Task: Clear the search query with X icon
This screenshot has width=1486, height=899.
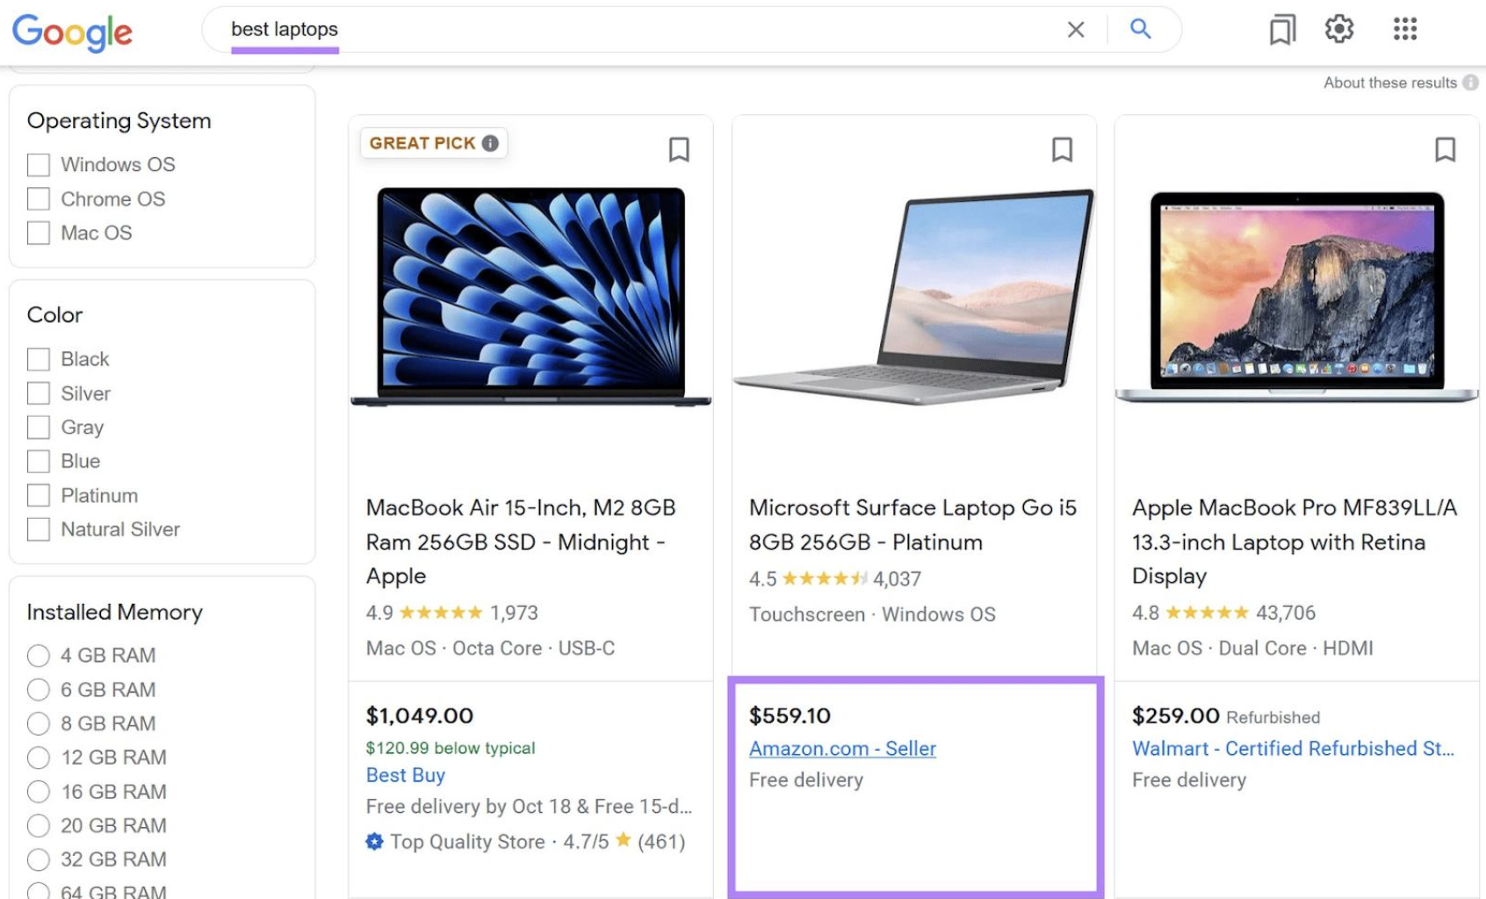Action: click(x=1075, y=30)
